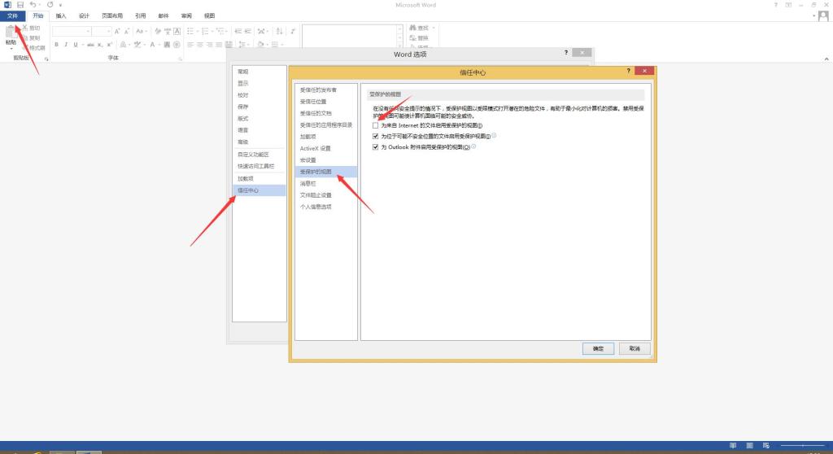
Task: Switch to the 插入 ribbon tab
Action: click(x=60, y=15)
